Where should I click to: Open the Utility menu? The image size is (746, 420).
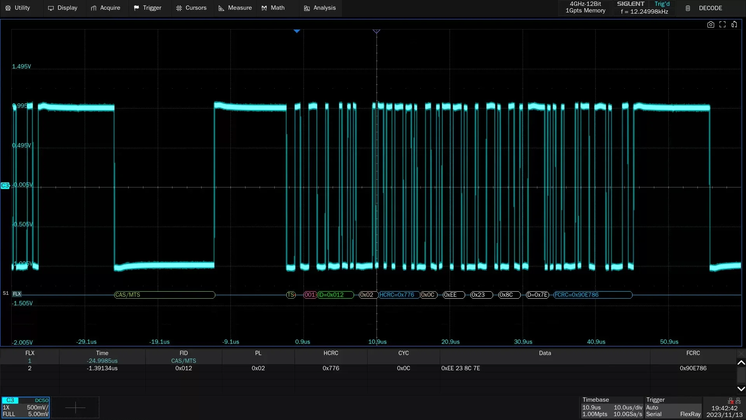click(17, 8)
